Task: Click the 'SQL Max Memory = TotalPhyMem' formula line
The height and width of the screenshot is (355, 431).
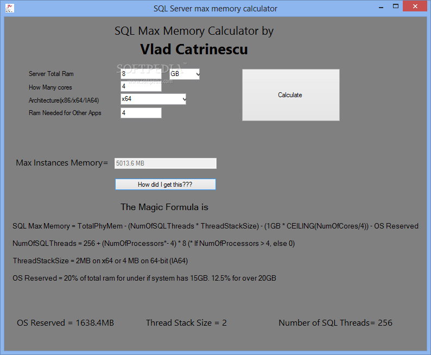Action: pos(215,226)
